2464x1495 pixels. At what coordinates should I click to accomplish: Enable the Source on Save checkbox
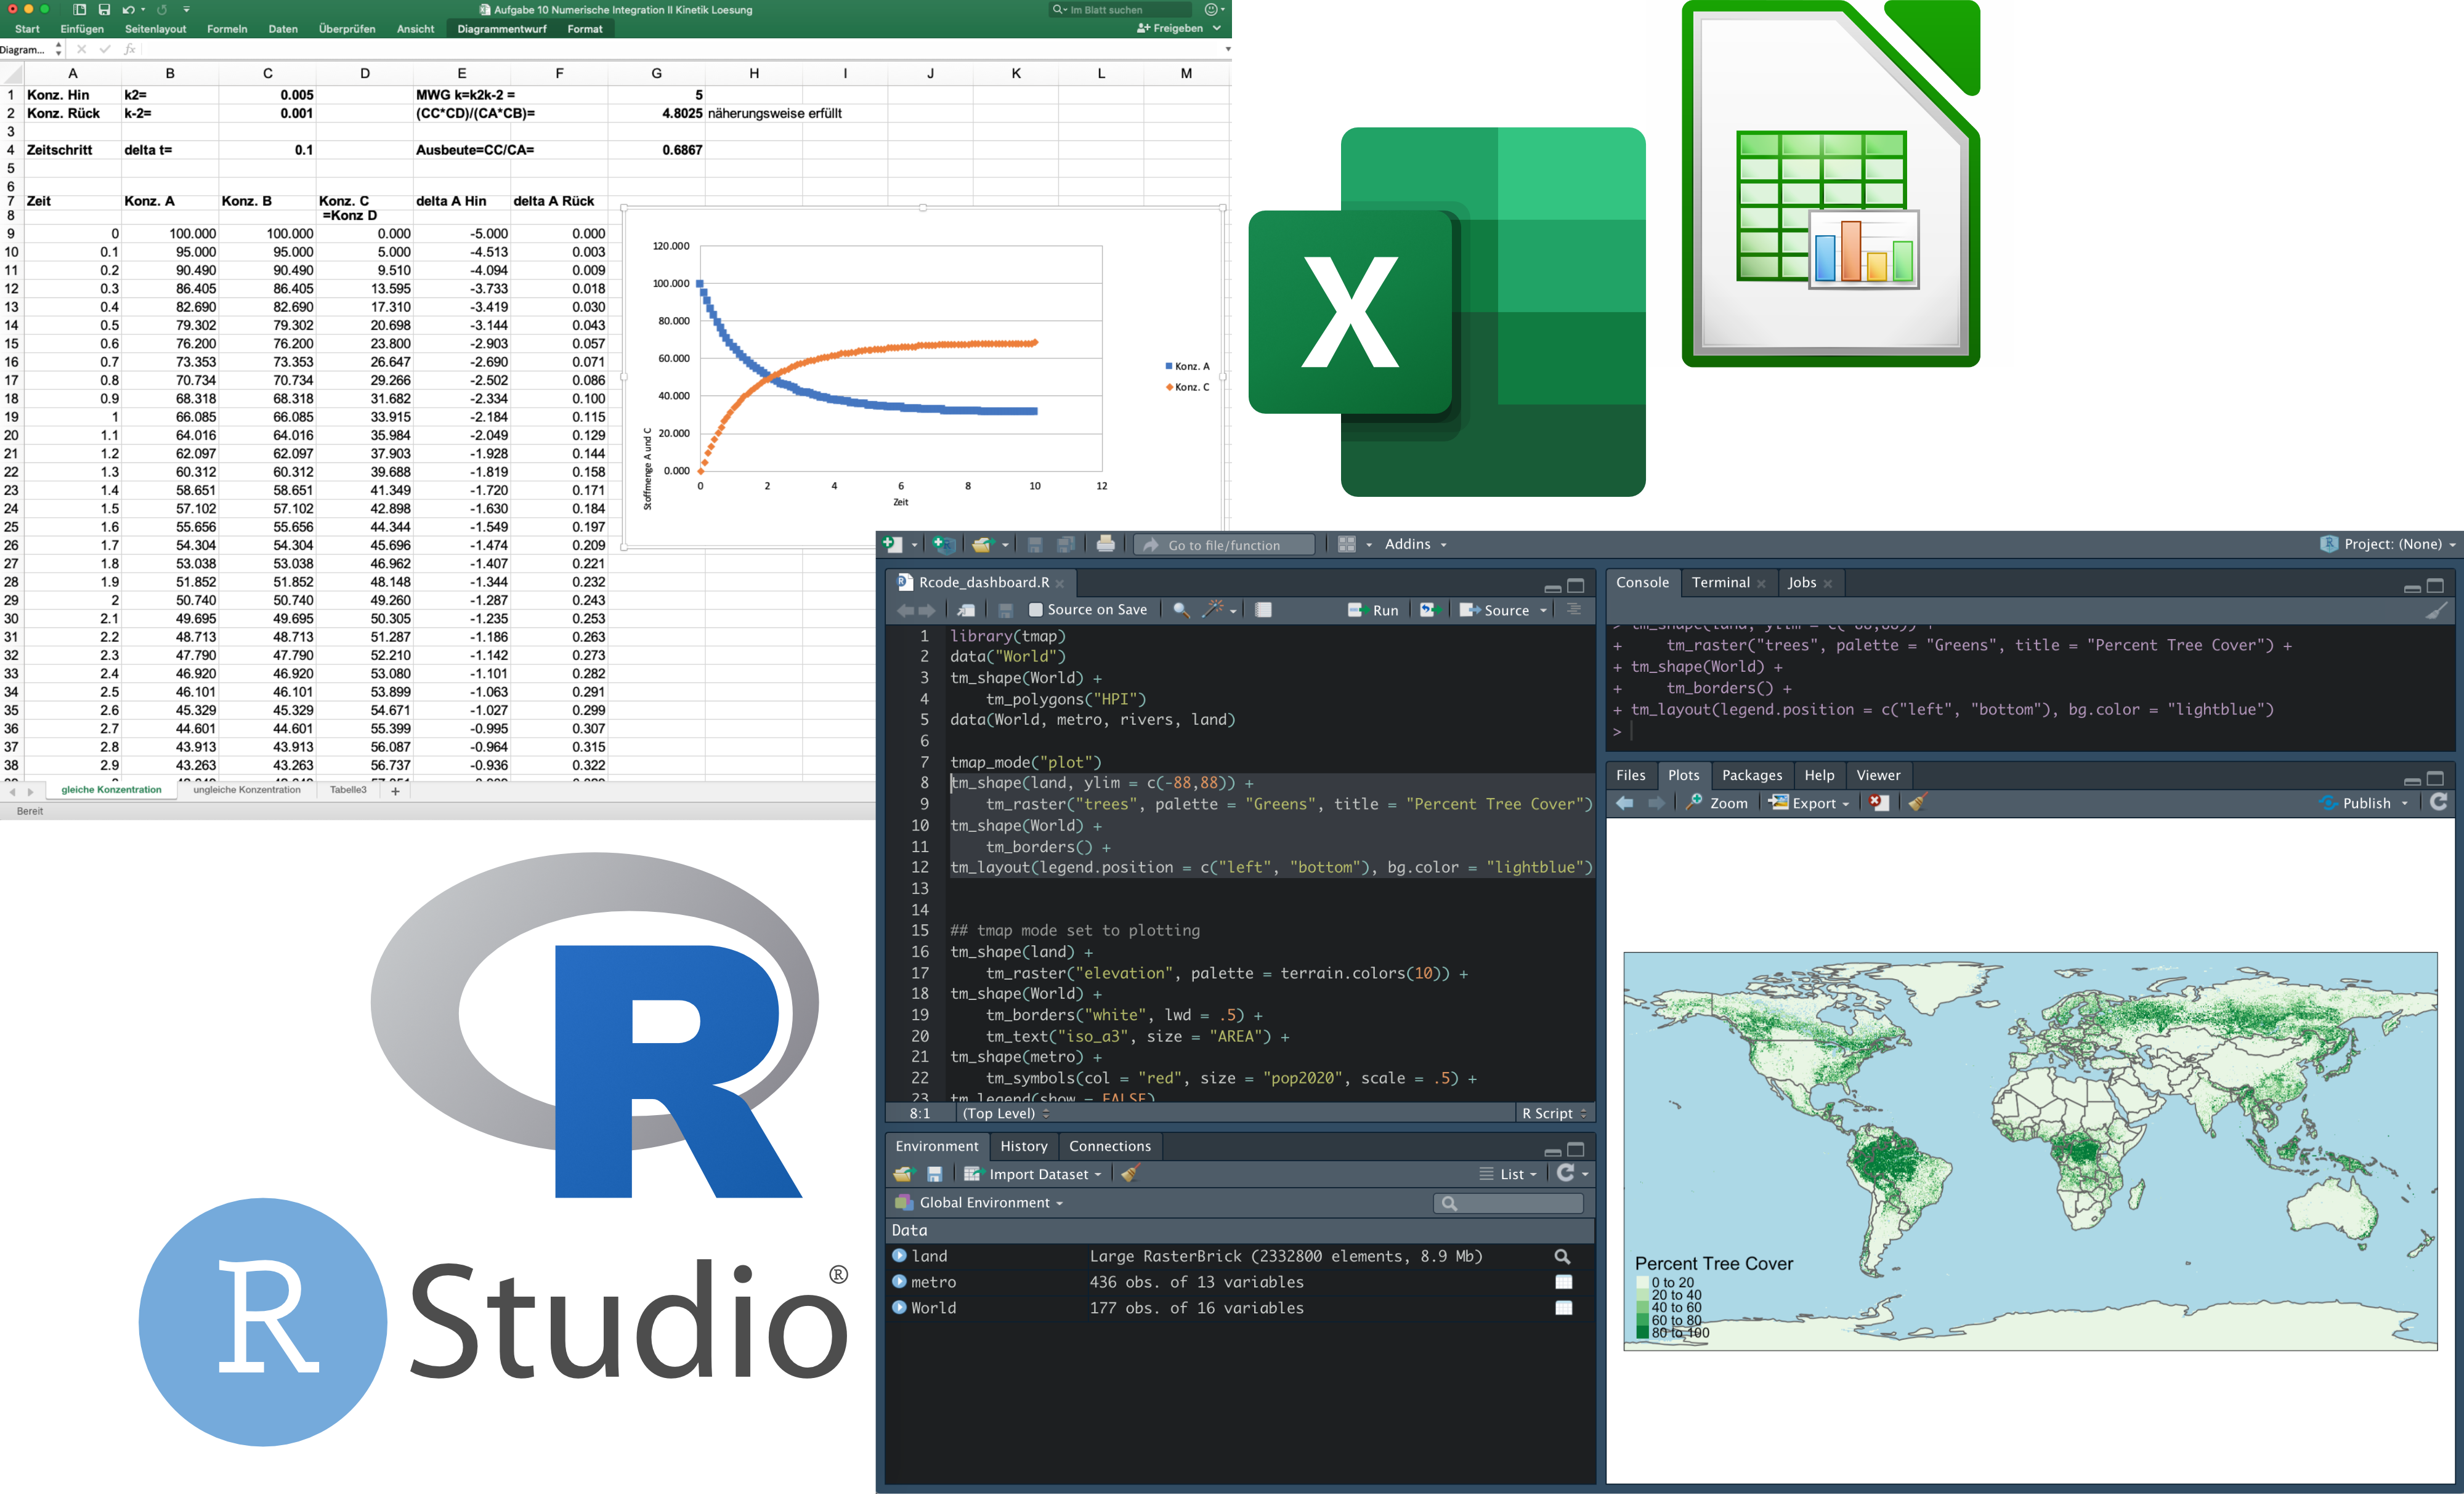coord(1037,610)
